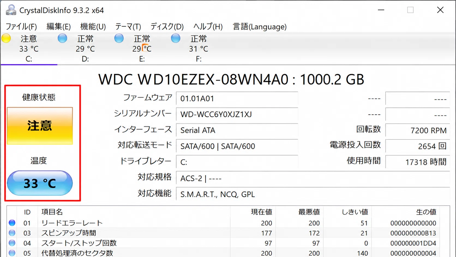Viewport: 456px width, 257px height.
Task: Click the standard field ACS-2 | ----
Action: coord(313,178)
